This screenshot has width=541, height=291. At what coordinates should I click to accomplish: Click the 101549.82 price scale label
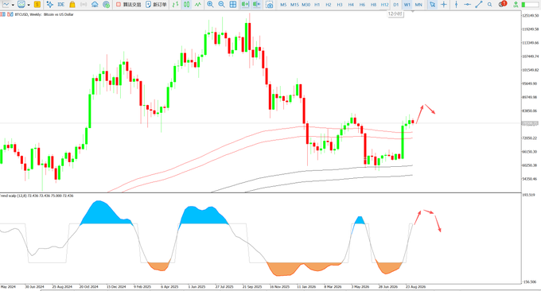point(531,70)
